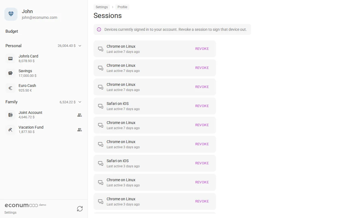Screen dimensions: 350x218
Task: Click the 8,078.93 $ card balance
Action: [x=27, y=61]
